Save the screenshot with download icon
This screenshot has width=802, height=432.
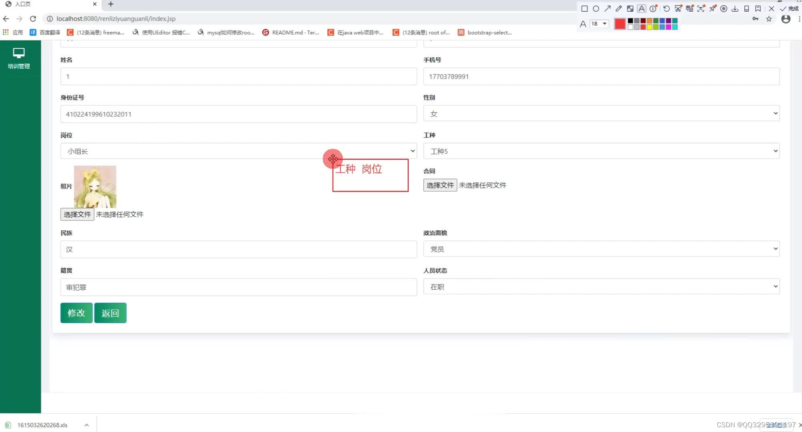735,9
